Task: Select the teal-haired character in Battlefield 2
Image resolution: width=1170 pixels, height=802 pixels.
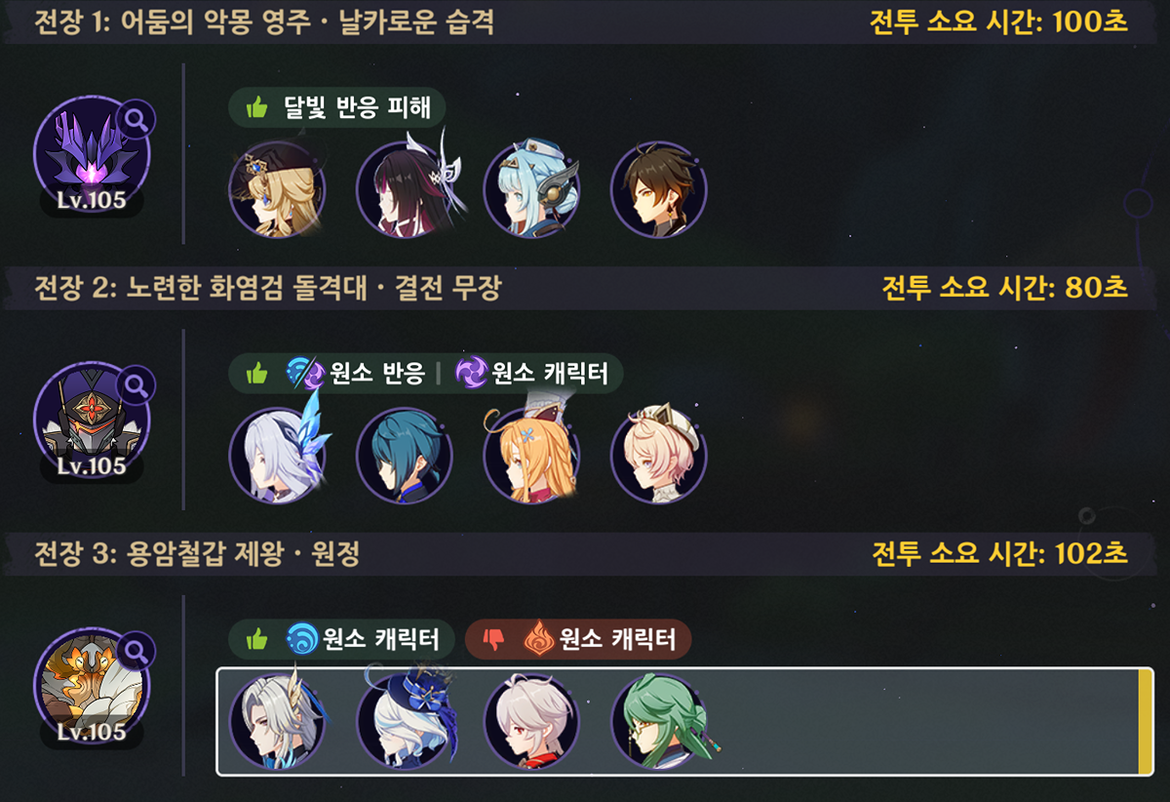Action: pyautogui.click(x=405, y=455)
